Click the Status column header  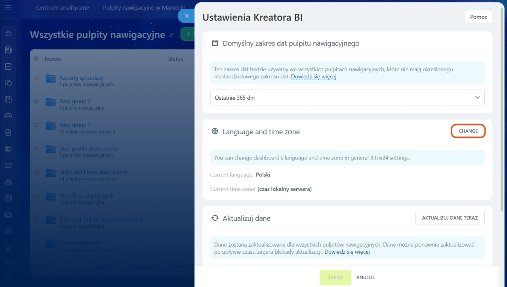175,59
